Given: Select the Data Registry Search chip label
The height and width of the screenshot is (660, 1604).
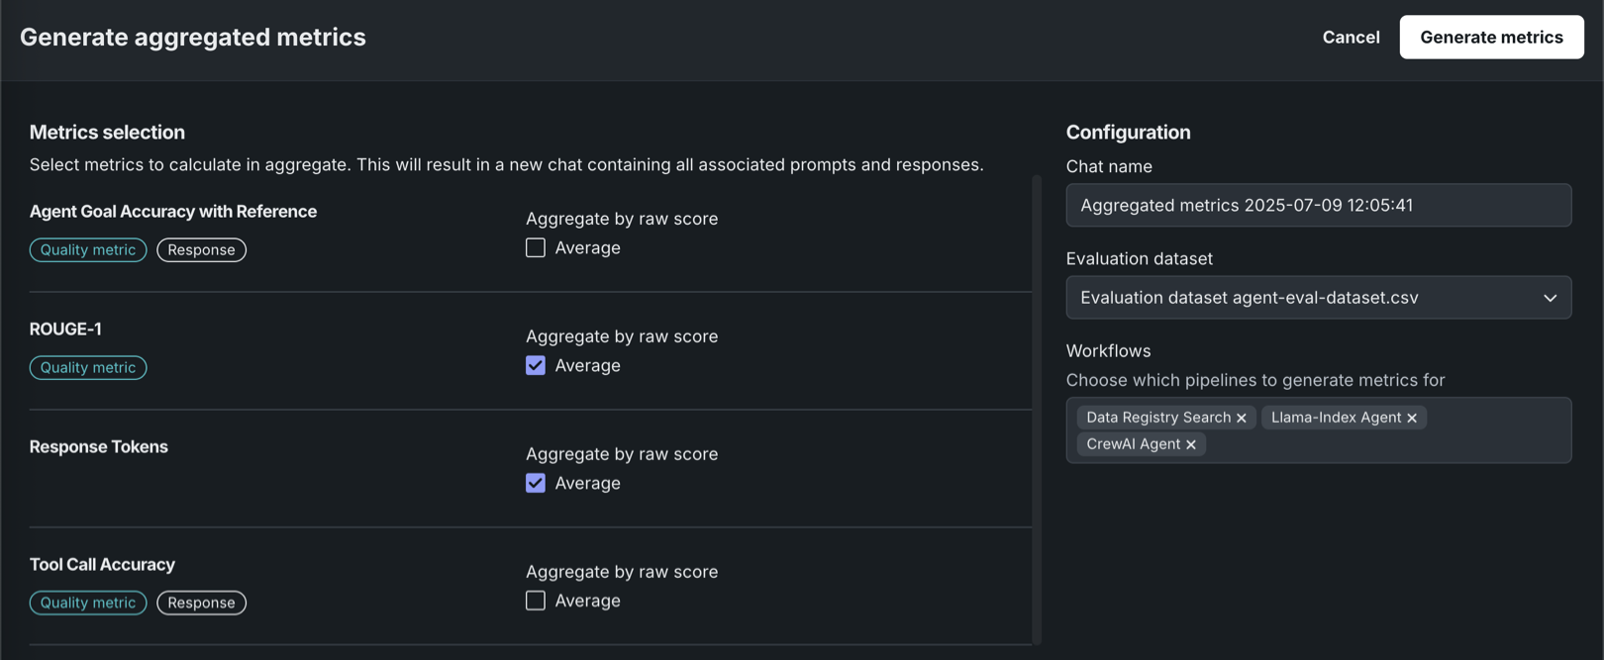Looking at the screenshot, I should [x=1157, y=418].
